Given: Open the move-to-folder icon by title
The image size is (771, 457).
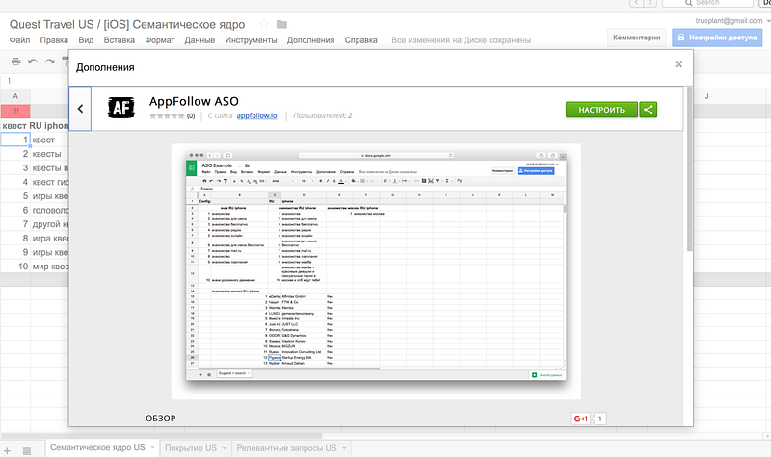Looking at the screenshot, I should click(281, 24).
